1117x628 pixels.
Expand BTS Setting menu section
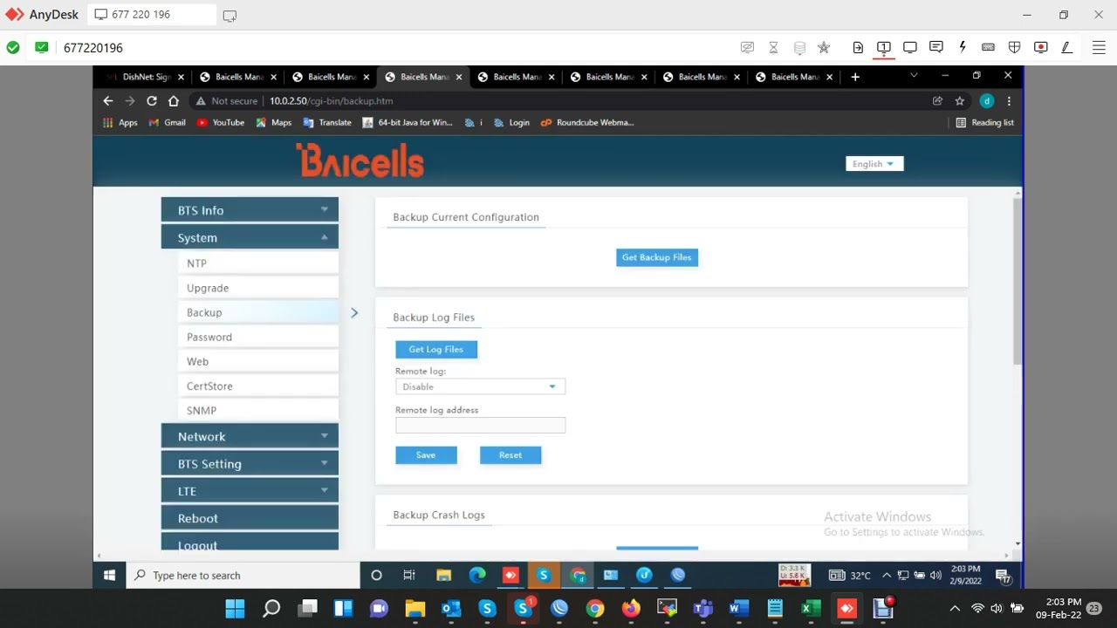tap(250, 463)
